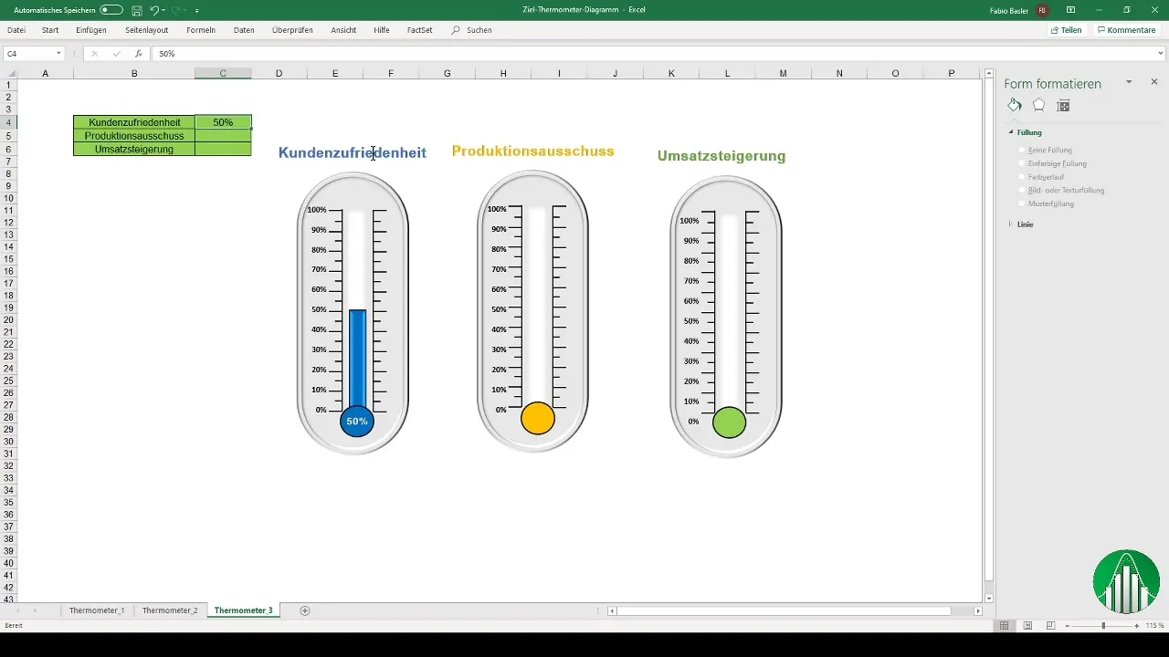The height and width of the screenshot is (657, 1169).
Task: Click horizontal scrollbar right arrow
Action: pos(978,610)
